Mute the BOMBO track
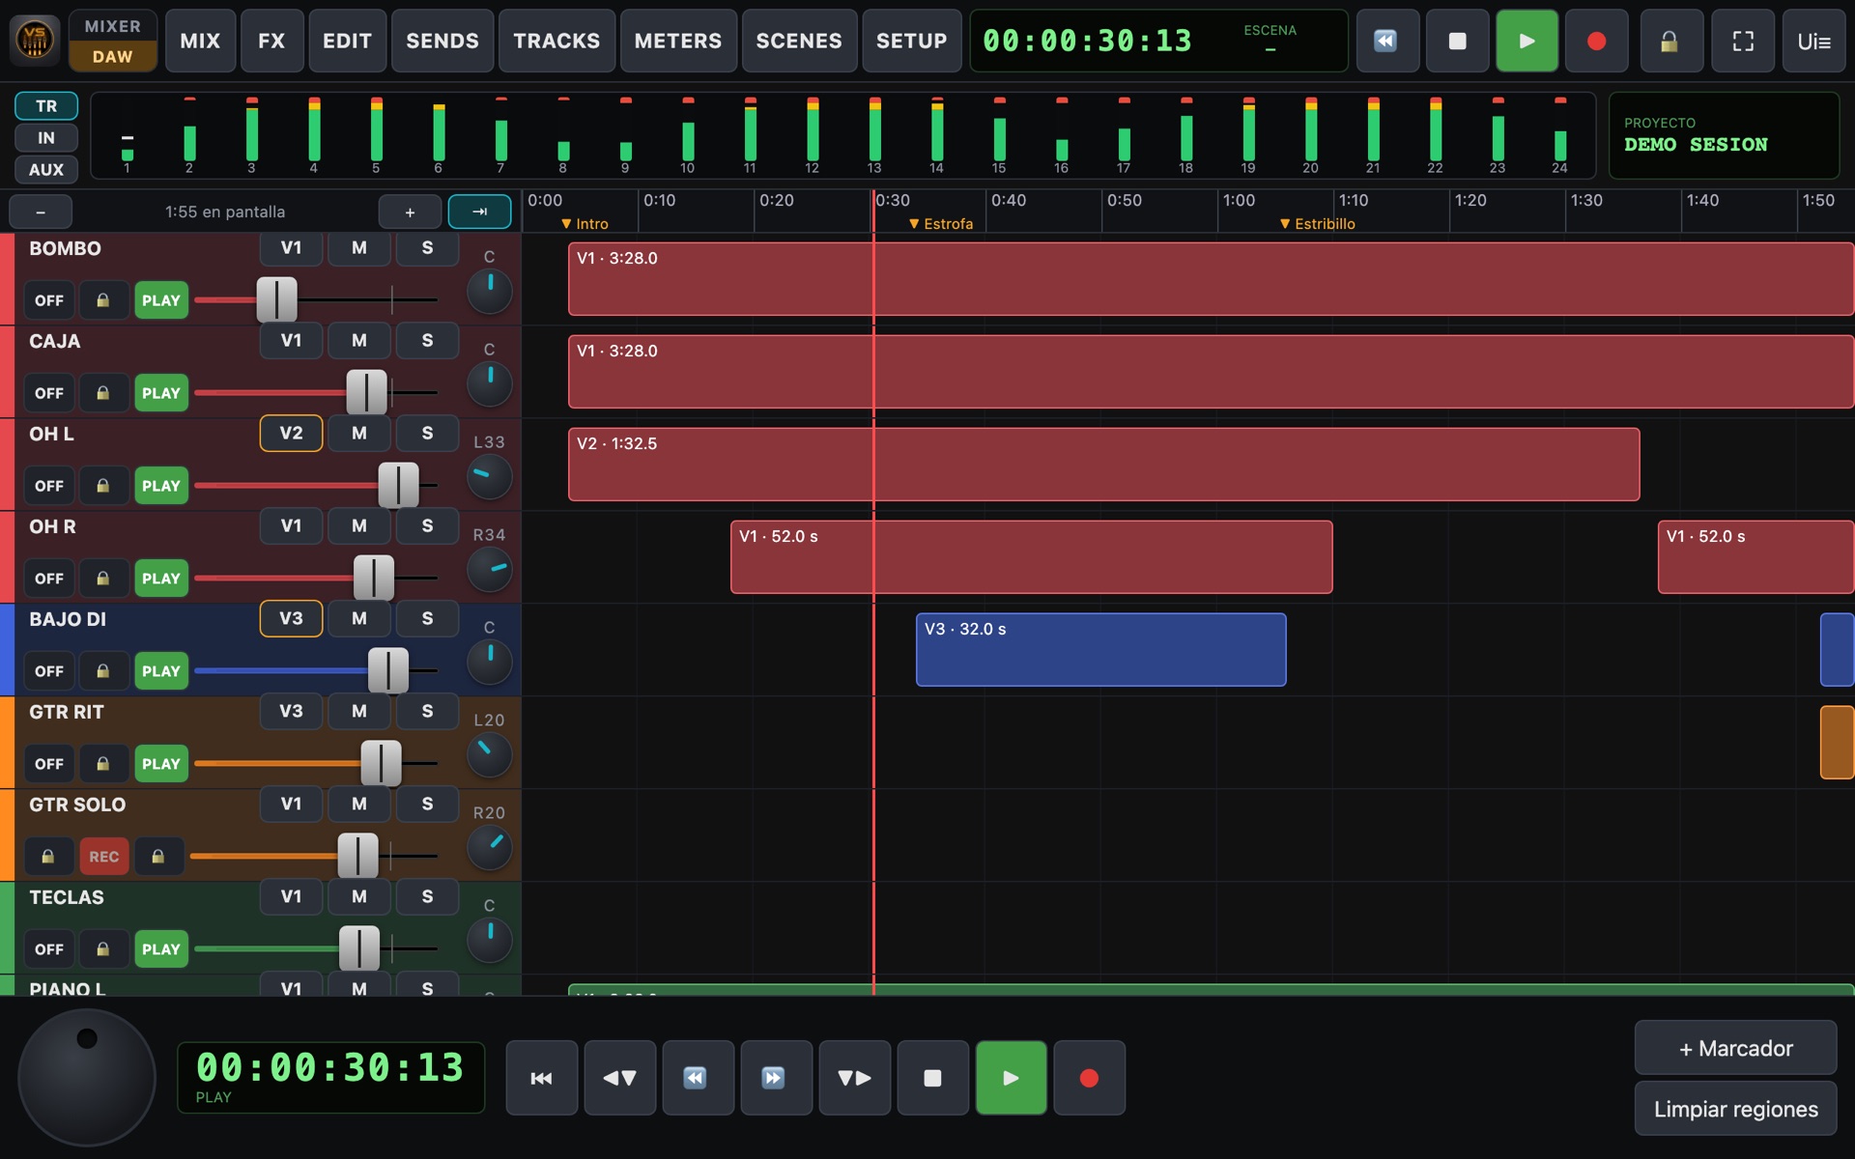1855x1159 pixels. click(x=359, y=248)
